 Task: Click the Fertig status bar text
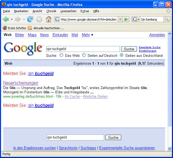(6, 154)
